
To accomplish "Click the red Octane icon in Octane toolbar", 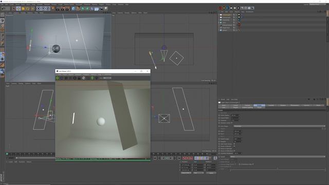I will pos(220,8).
